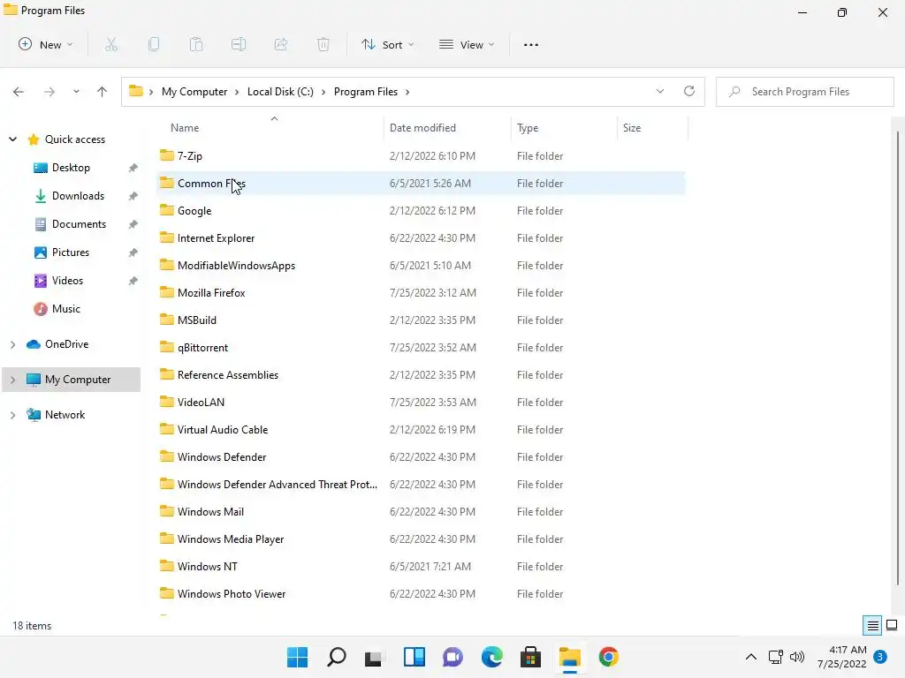The image size is (905, 678).
Task: Sort by Date modified column header
Action: pos(447,128)
